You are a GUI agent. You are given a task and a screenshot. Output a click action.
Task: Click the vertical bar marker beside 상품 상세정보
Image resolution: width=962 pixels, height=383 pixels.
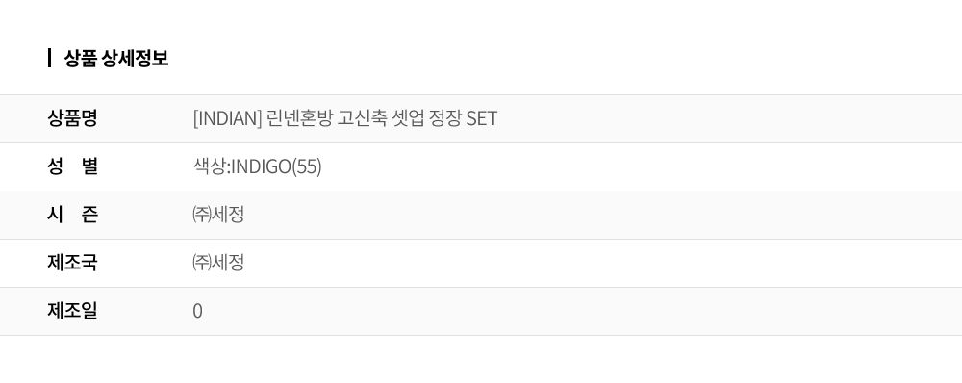[x=49, y=59]
